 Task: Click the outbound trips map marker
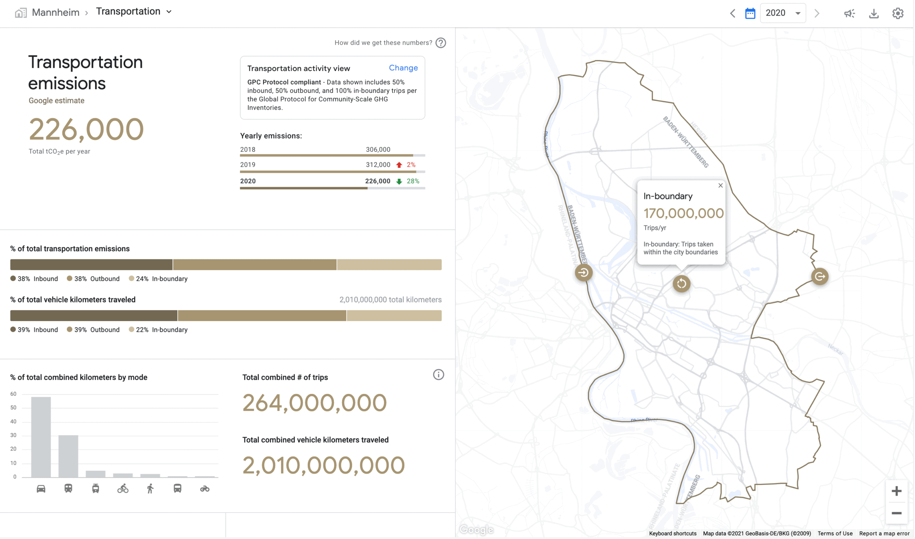pos(820,276)
